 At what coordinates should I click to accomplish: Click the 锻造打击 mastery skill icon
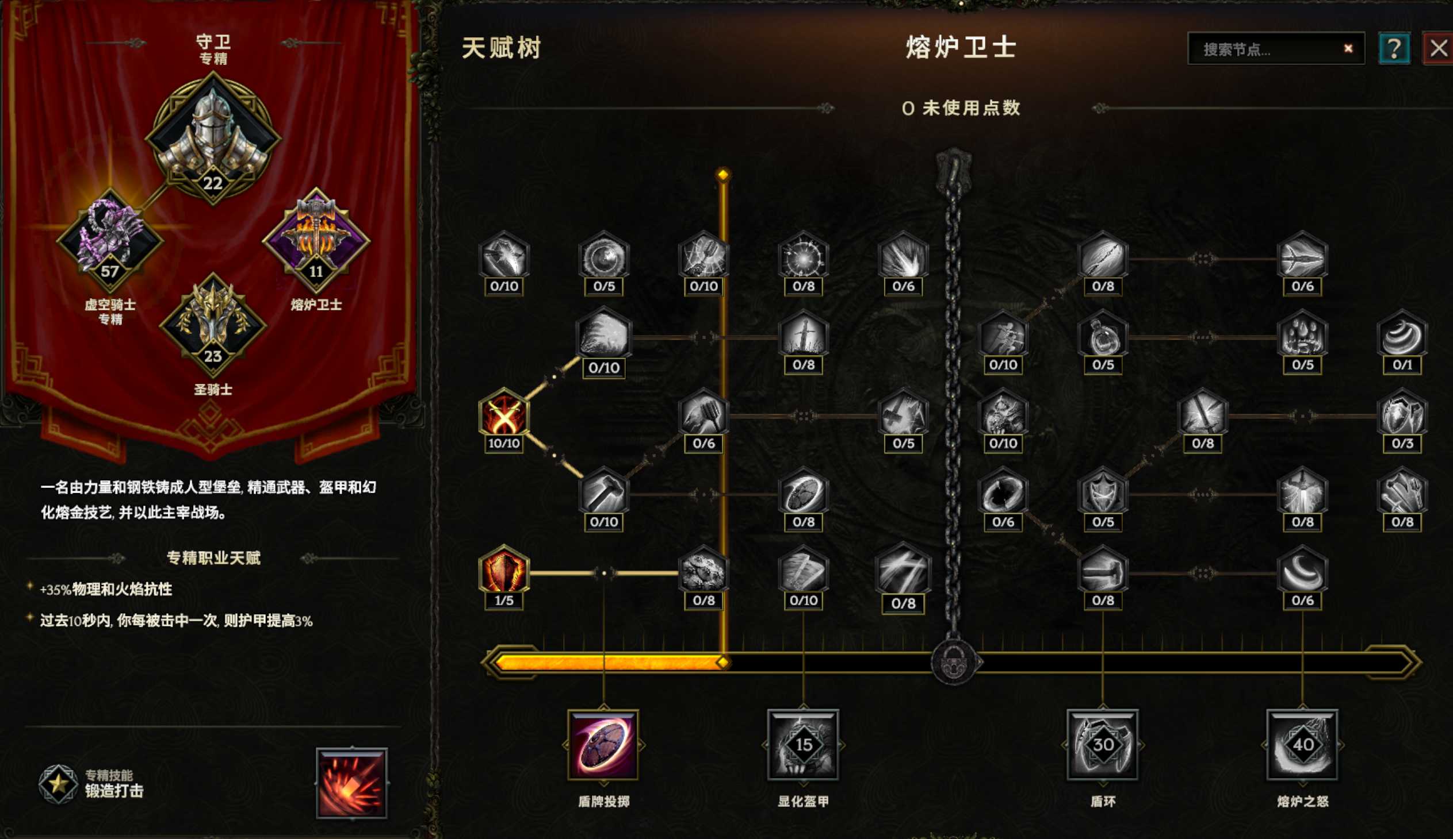(351, 783)
